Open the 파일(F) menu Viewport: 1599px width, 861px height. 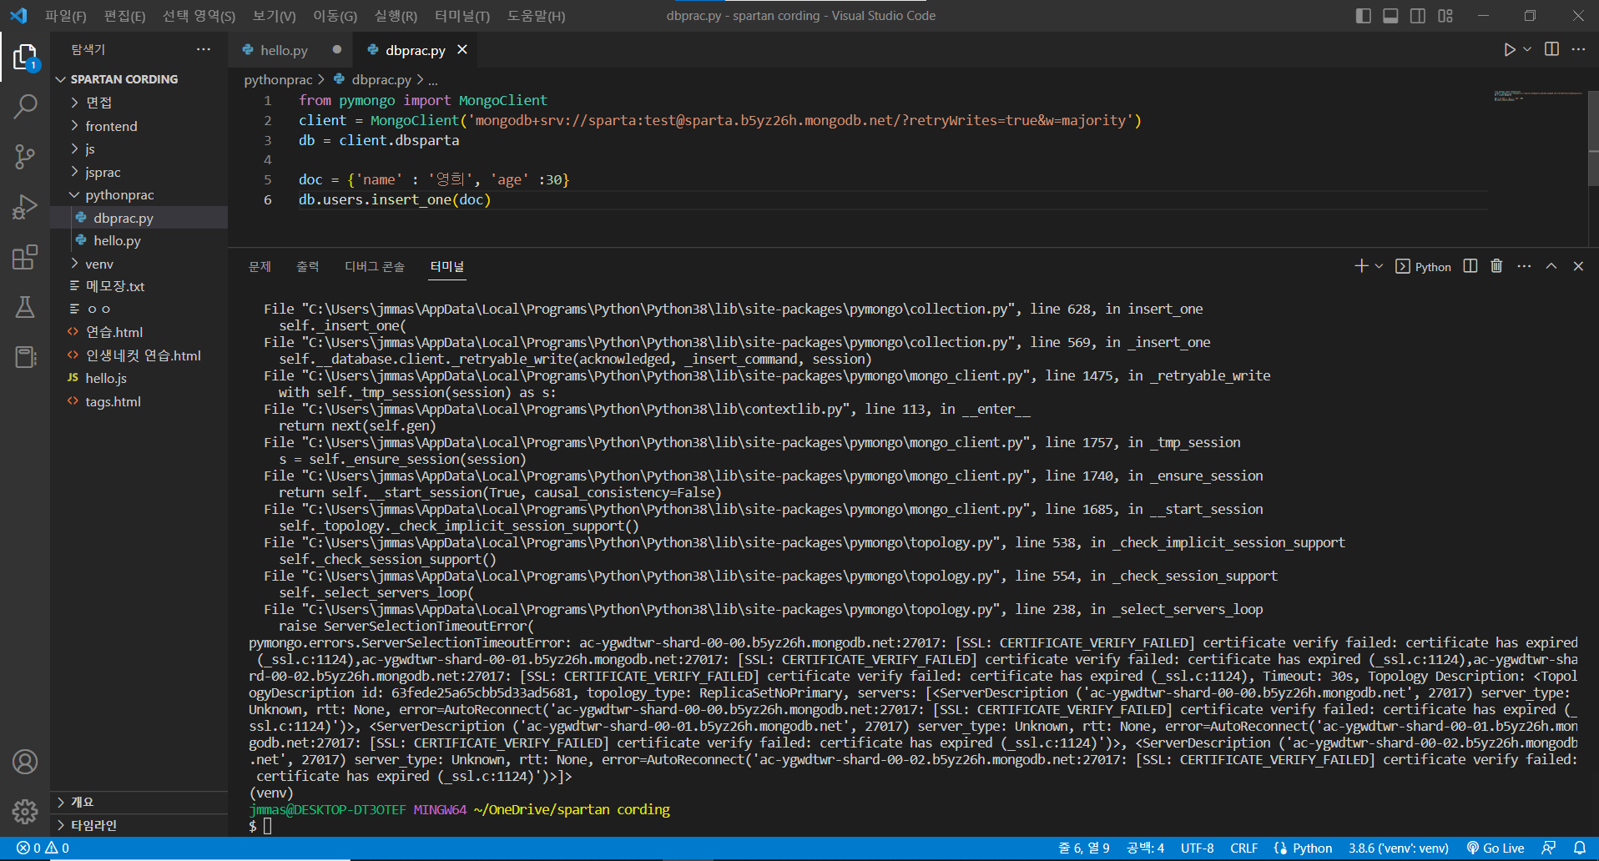66,16
